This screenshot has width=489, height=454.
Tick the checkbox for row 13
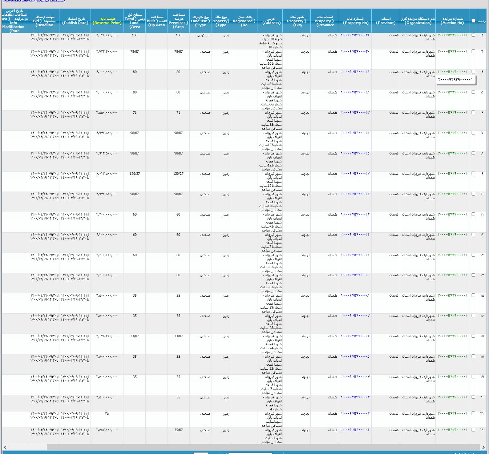click(x=473, y=255)
